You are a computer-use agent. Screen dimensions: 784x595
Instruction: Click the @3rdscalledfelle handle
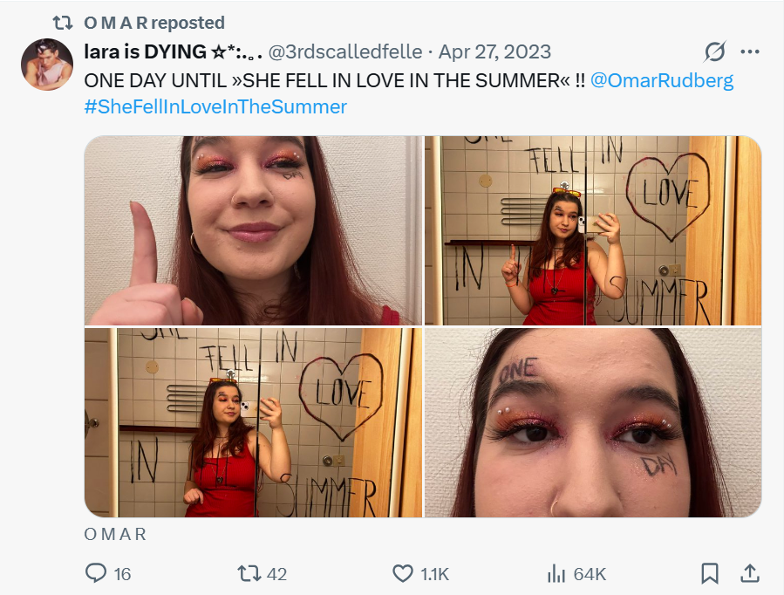pyautogui.click(x=344, y=52)
